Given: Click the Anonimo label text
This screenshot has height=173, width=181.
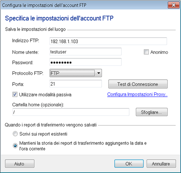Looking at the screenshot, I should 159,52.
